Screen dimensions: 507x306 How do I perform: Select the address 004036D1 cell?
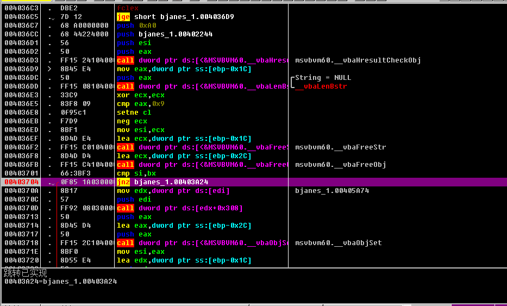[21, 43]
